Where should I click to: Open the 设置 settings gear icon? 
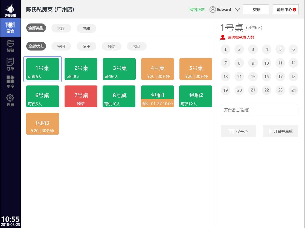coord(10,100)
